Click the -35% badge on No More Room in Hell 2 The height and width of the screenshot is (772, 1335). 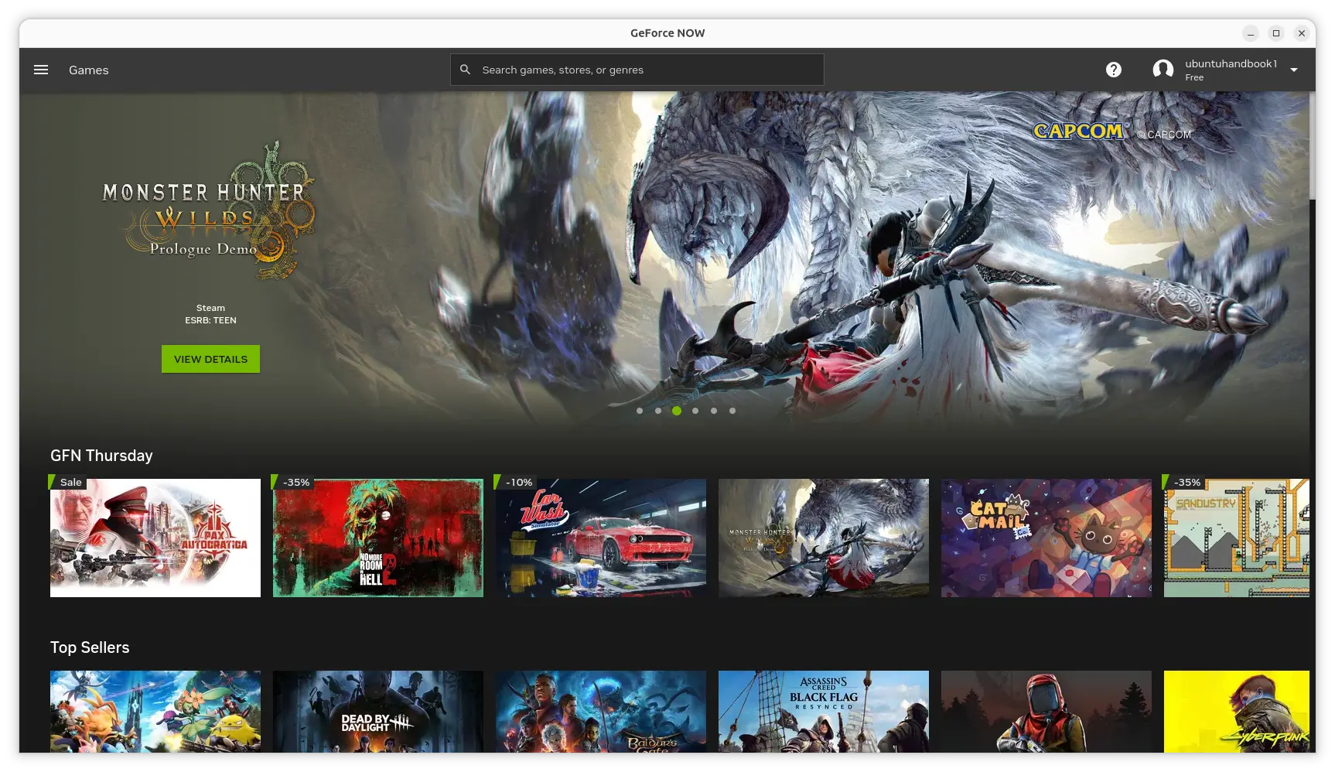[x=293, y=482]
